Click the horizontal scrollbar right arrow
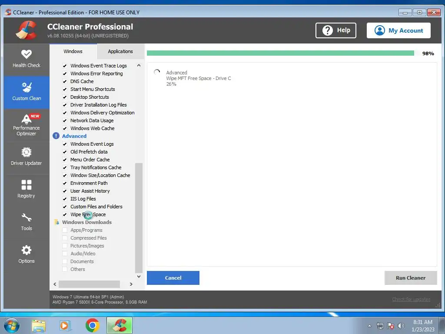The image size is (445, 334). coord(131,284)
